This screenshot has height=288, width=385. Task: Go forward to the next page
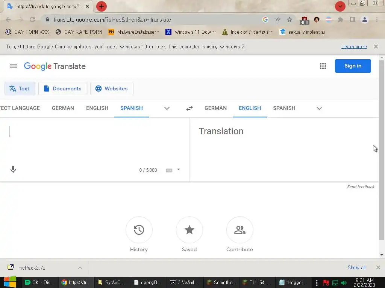coord(20,19)
